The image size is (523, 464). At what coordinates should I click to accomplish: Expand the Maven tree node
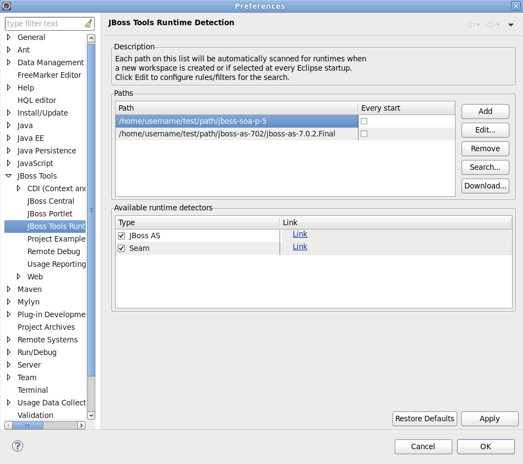click(9, 289)
